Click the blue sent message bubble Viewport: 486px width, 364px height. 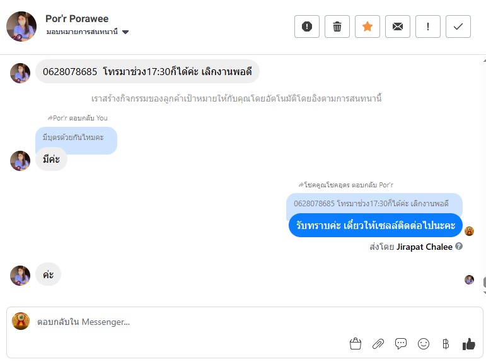376,225
